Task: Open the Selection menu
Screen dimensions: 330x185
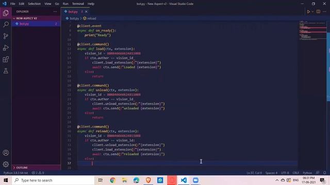Action: tap(35, 4)
